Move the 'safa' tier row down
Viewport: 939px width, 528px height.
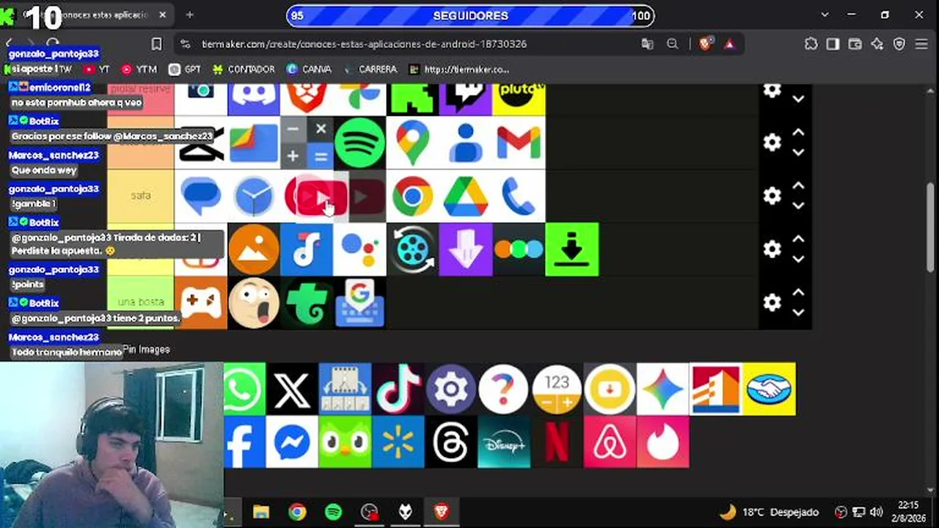point(798,206)
